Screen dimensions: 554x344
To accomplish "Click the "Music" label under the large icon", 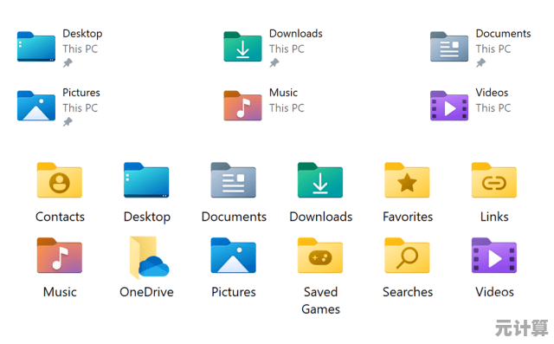I will pyautogui.click(x=60, y=292).
